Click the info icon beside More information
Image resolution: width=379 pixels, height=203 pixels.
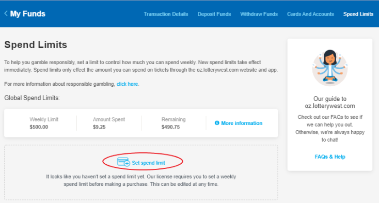pos(217,123)
